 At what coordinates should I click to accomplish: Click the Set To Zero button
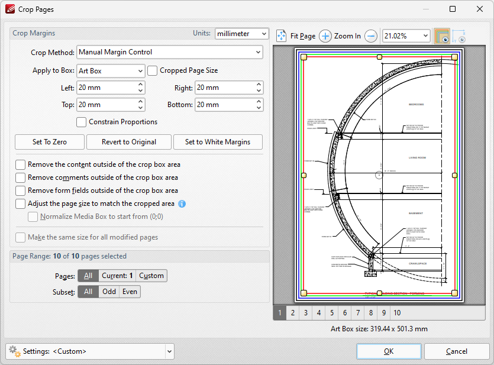50,142
